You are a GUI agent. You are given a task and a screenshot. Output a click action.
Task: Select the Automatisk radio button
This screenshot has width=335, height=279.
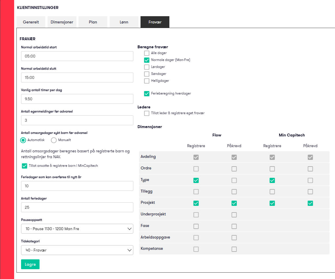tap(23, 140)
